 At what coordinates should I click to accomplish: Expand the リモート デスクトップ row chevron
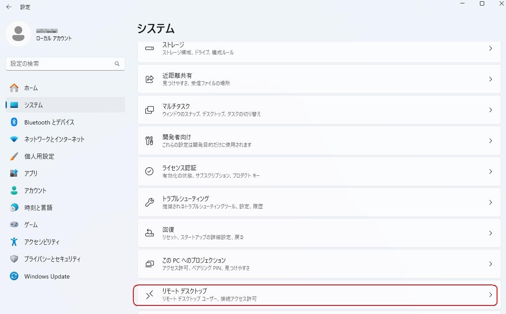(491, 295)
